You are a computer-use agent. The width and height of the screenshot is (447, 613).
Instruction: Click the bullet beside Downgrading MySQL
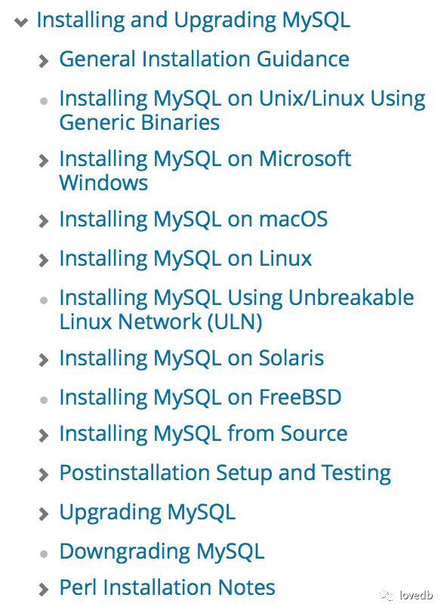(x=44, y=553)
